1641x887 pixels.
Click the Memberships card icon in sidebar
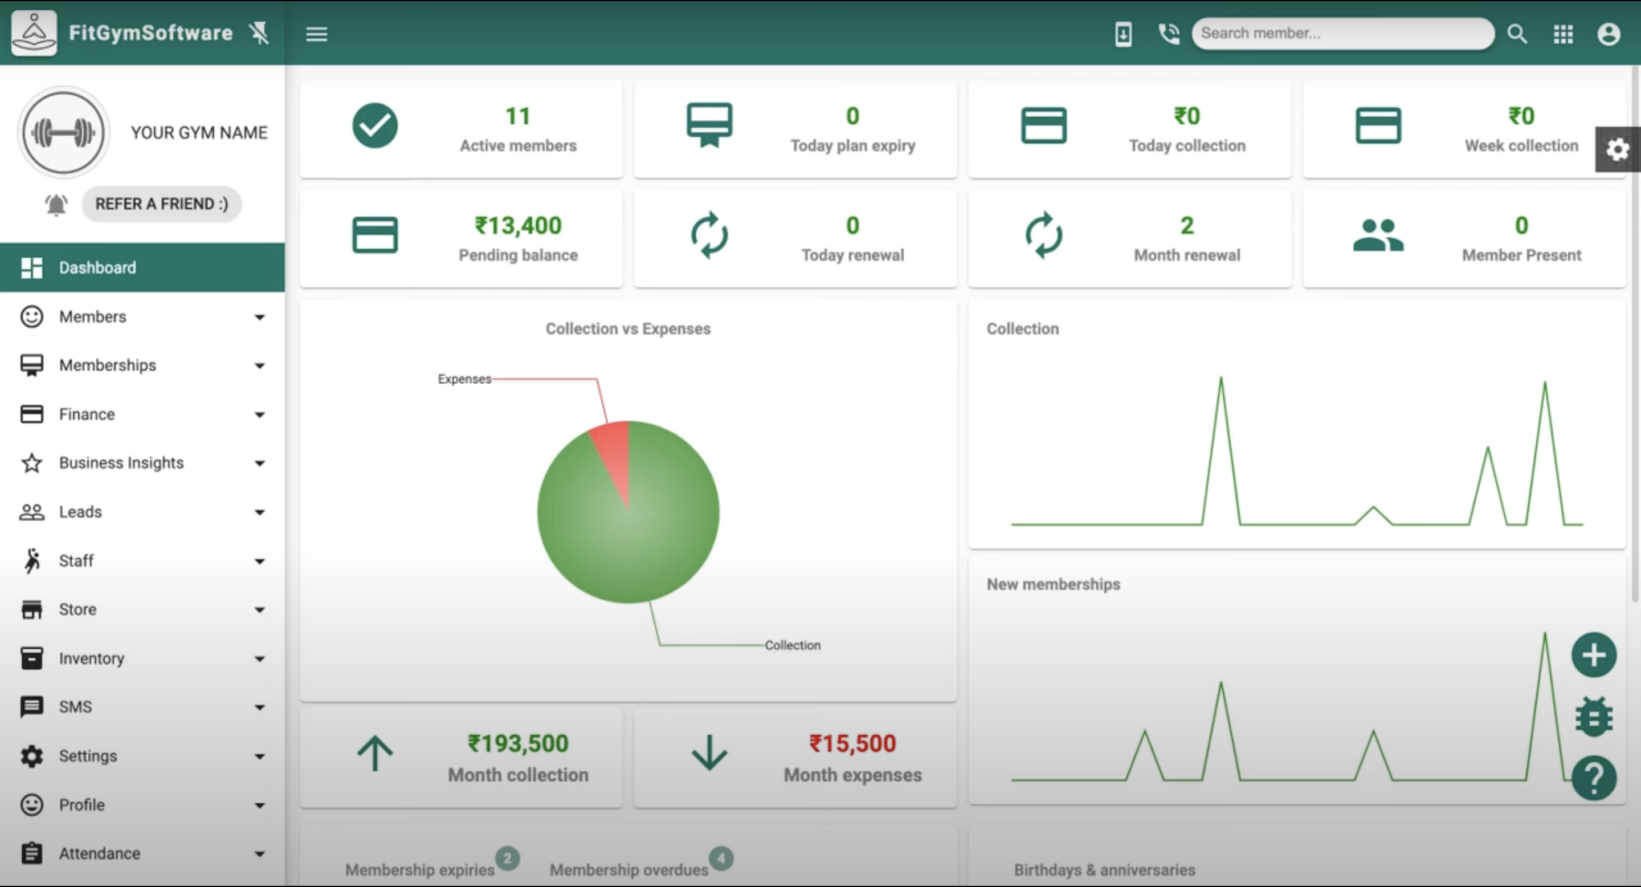[x=31, y=365]
